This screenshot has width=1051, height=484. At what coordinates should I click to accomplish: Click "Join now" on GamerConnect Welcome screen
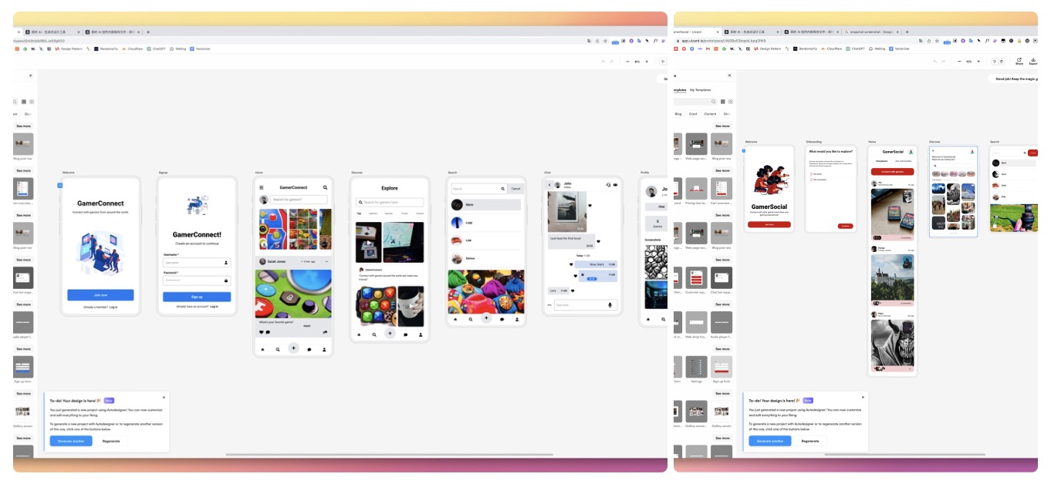[x=100, y=295]
